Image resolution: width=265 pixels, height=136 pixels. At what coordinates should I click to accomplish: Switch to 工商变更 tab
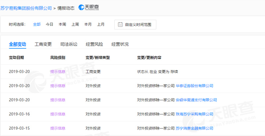(x=43, y=44)
